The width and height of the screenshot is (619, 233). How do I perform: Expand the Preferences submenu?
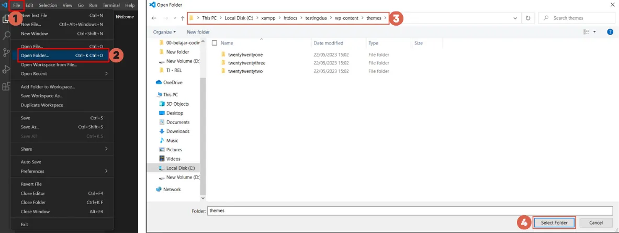(106, 171)
